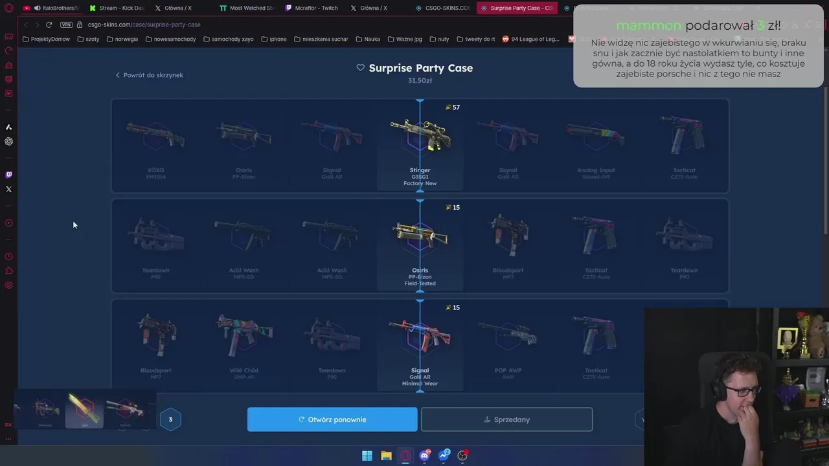This screenshot has width=829, height=466.
Task: Open sidebar player icon
Action: 8,223
